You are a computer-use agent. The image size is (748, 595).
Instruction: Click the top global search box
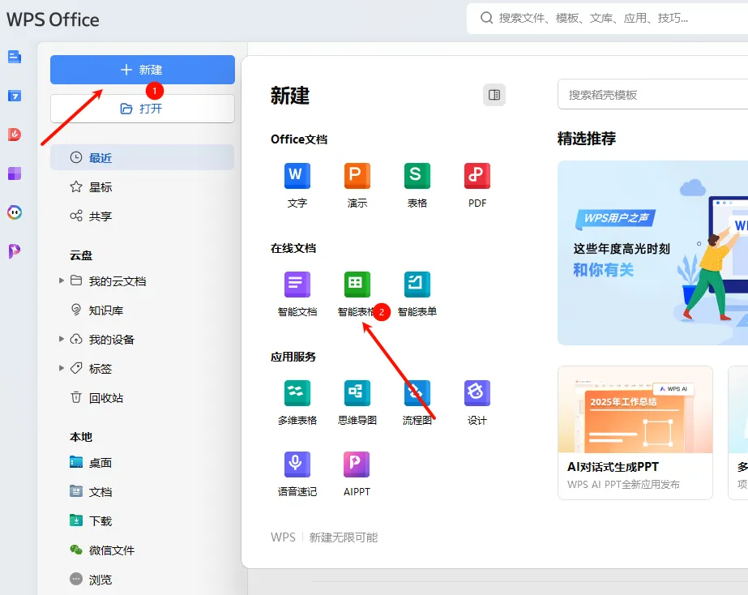(x=607, y=18)
